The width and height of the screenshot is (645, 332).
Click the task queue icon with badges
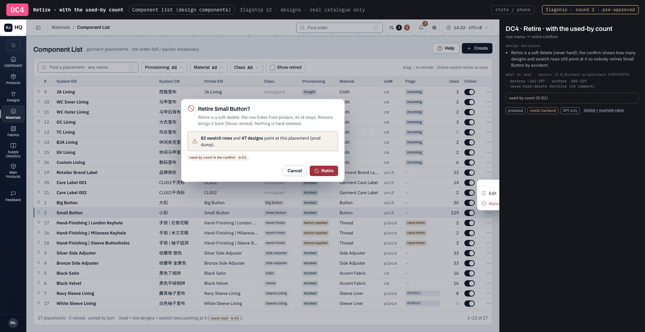(x=399, y=28)
